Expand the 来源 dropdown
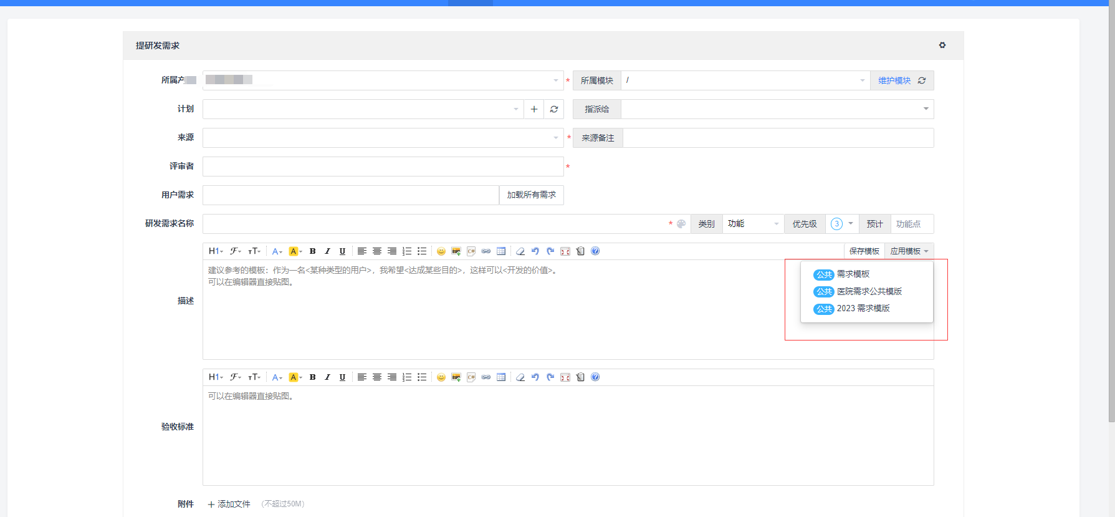1115x517 pixels. pyautogui.click(x=383, y=138)
